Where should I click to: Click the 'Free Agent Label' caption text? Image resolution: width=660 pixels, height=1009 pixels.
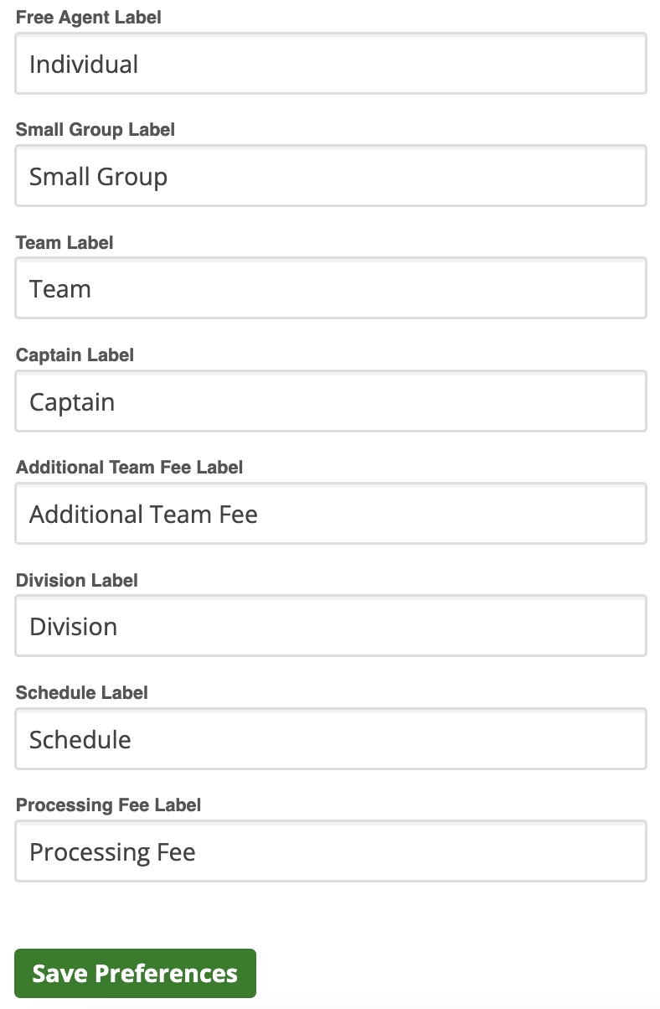[89, 18]
